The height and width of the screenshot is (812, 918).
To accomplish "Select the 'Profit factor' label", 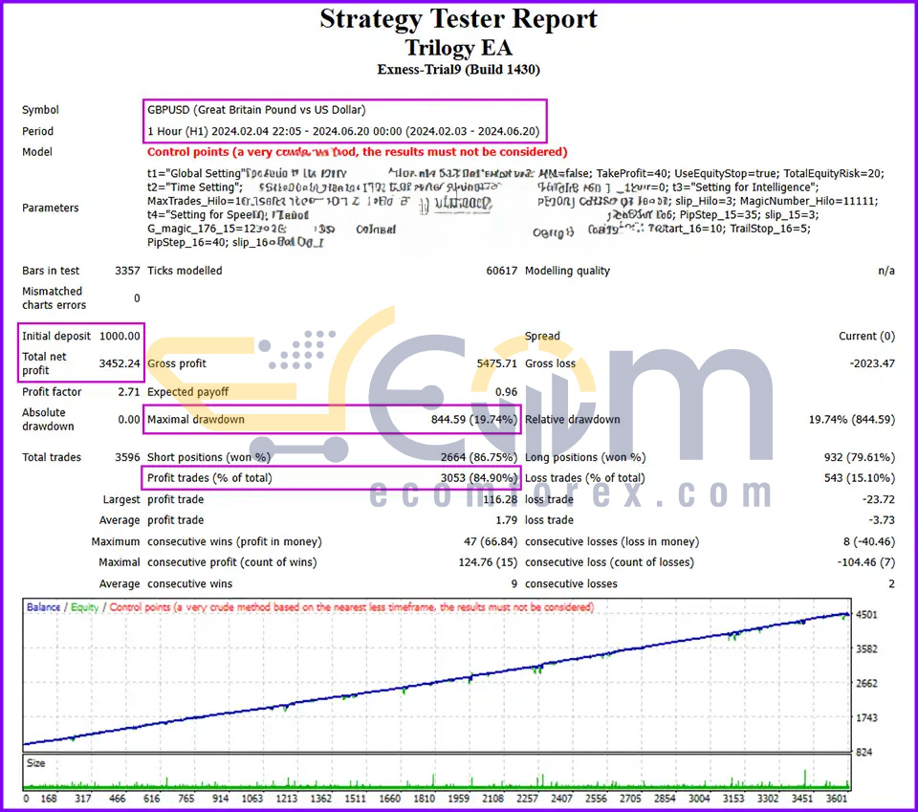I will tap(52, 392).
